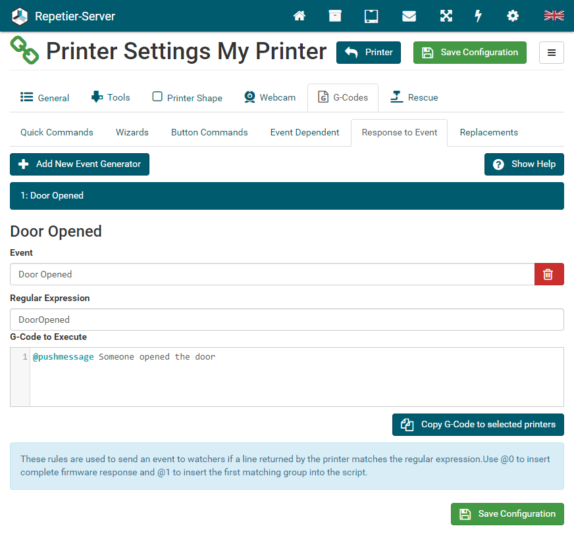Open global settings gear icon
Screen dimensions: 574x545
click(512, 16)
